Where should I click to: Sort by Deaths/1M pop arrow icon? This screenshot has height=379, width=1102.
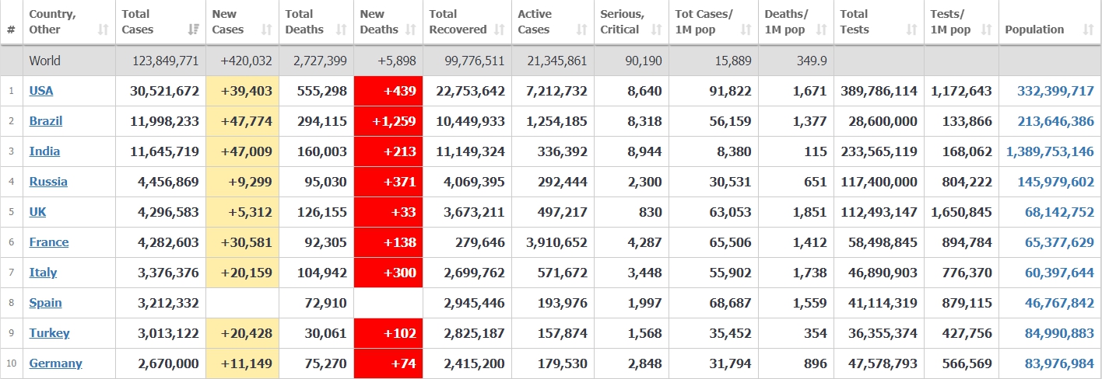(821, 30)
